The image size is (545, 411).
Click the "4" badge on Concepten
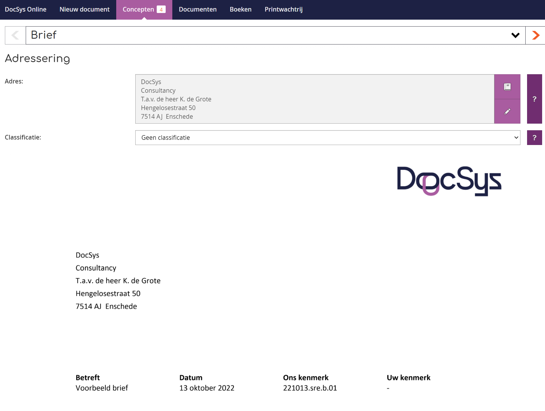tap(161, 9)
